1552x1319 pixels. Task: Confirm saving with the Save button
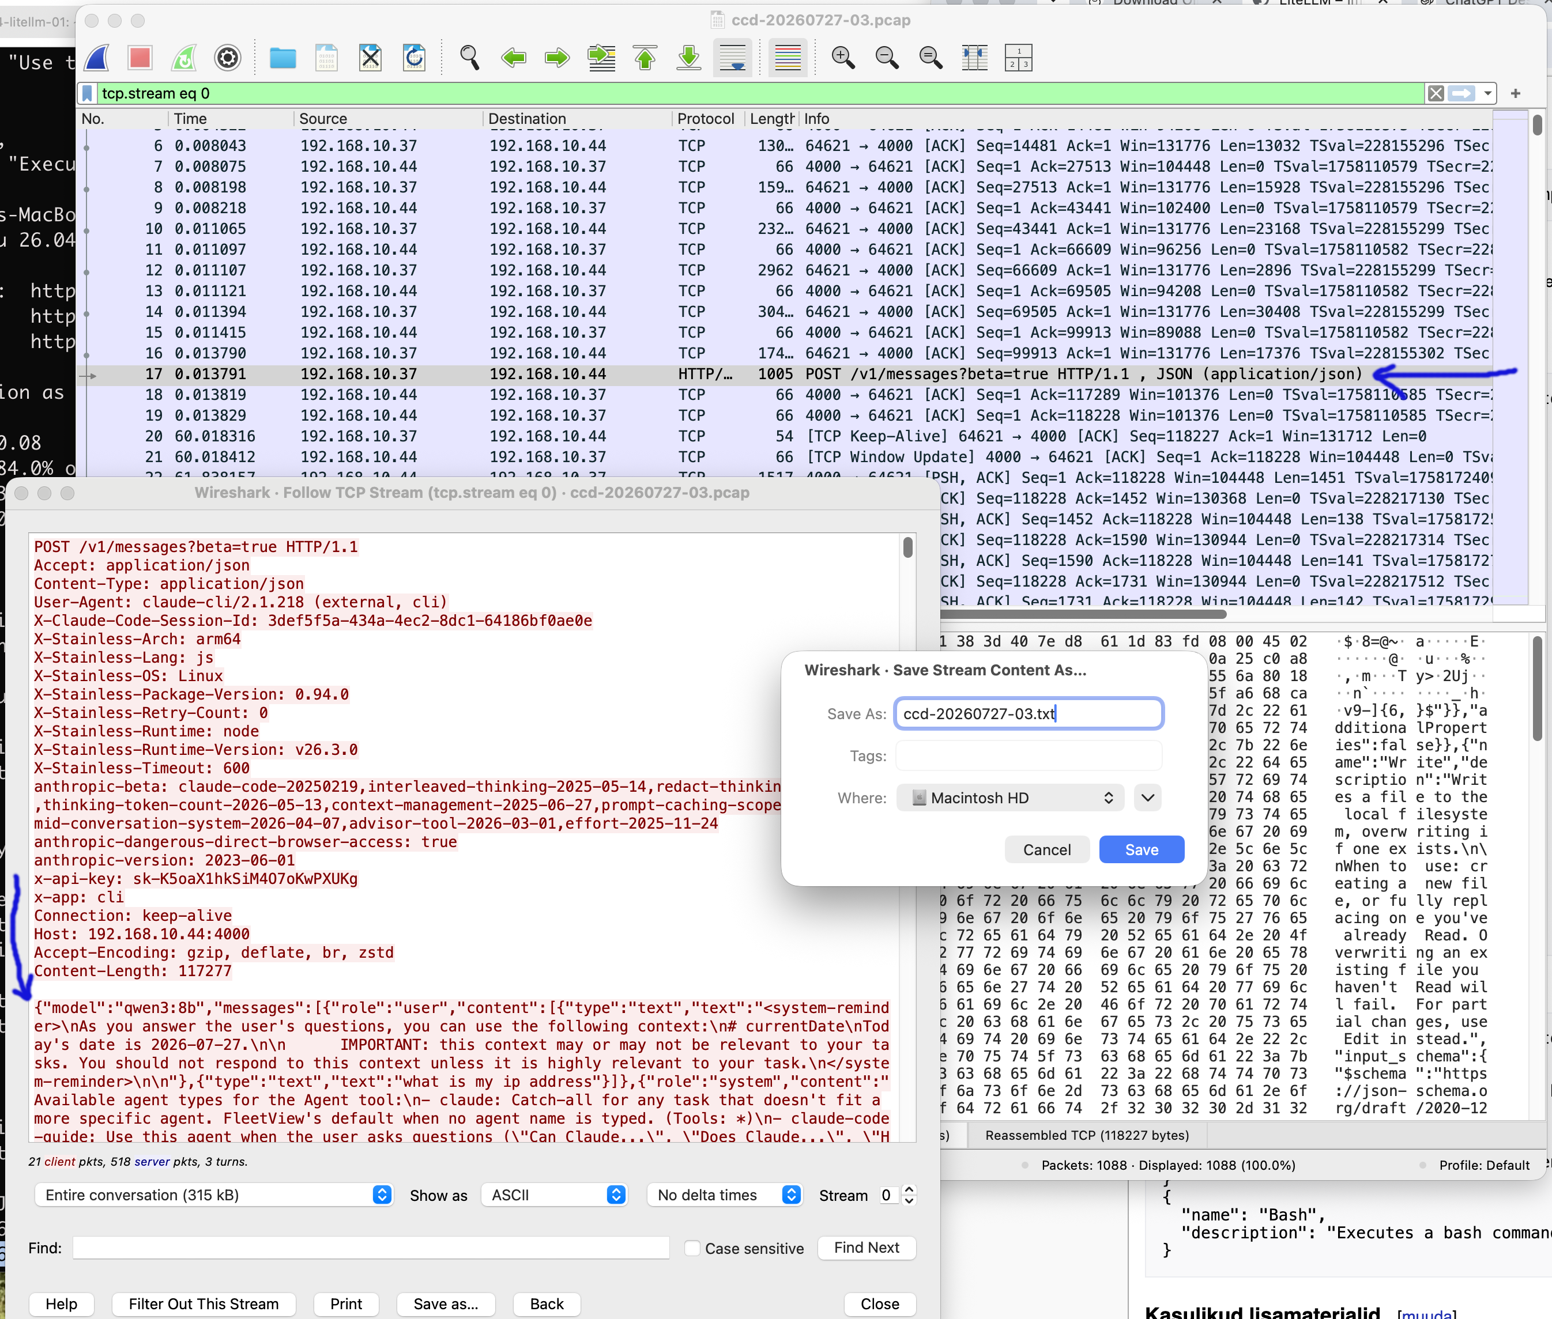(1142, 849)
